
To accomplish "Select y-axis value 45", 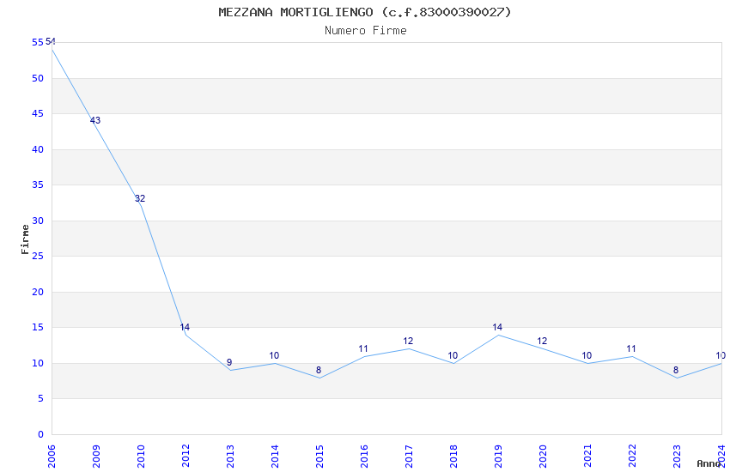I will (38, 113).
